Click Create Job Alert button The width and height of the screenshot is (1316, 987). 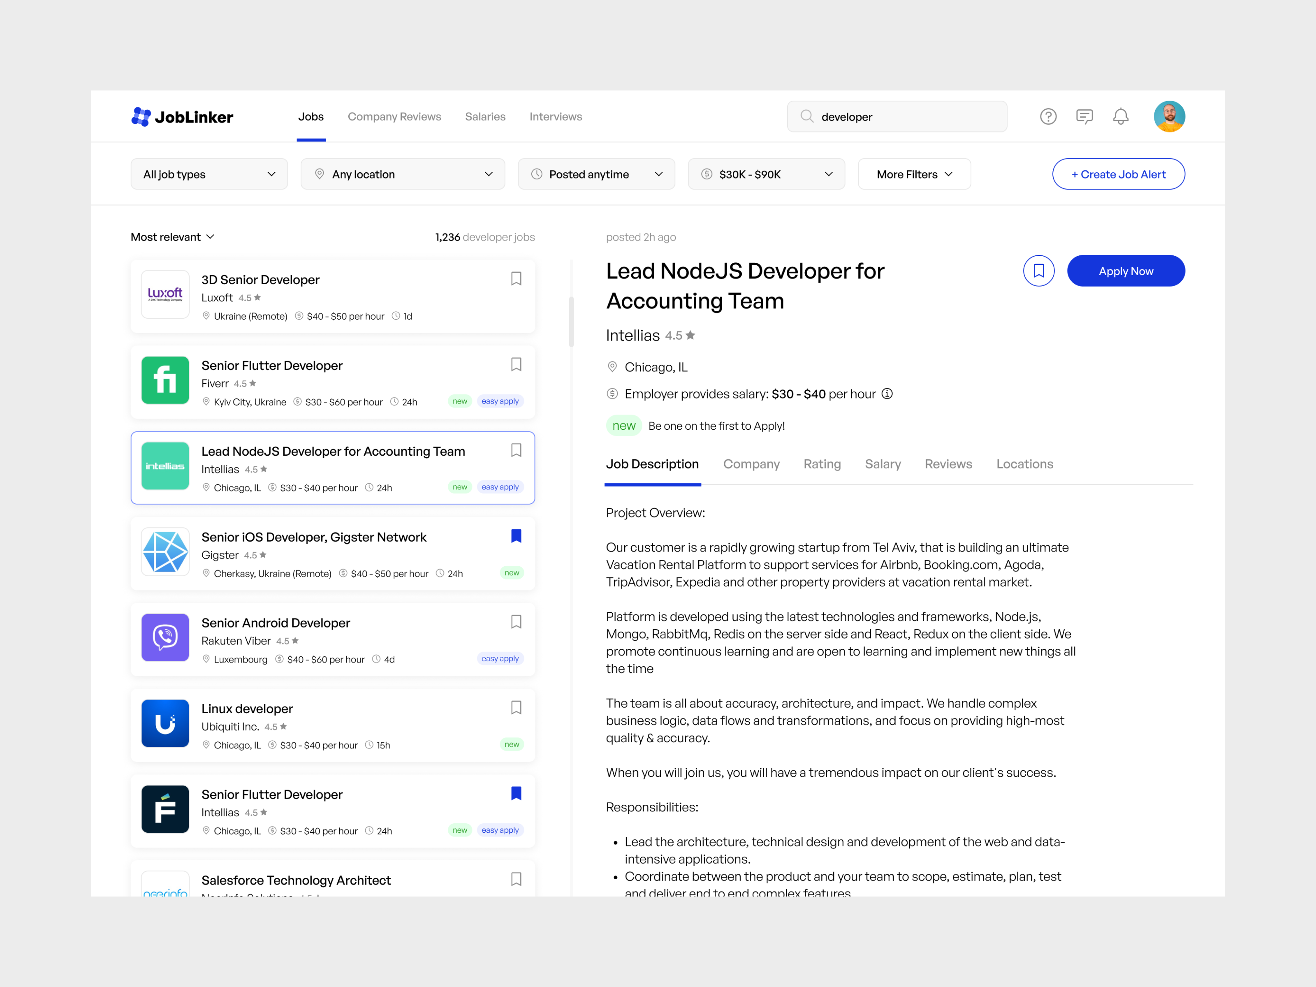coord(1118,174)
